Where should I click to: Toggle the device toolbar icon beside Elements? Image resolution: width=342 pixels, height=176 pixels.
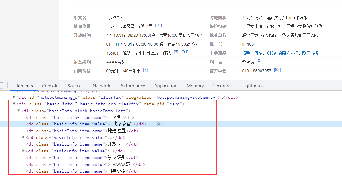(1, 86)
